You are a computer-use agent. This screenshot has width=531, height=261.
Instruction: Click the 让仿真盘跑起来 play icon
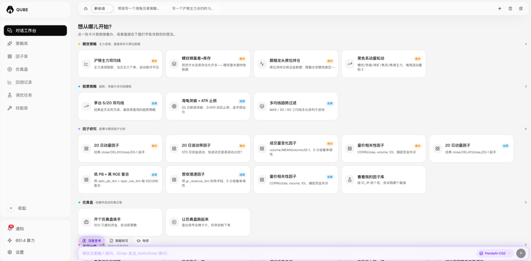174,222
